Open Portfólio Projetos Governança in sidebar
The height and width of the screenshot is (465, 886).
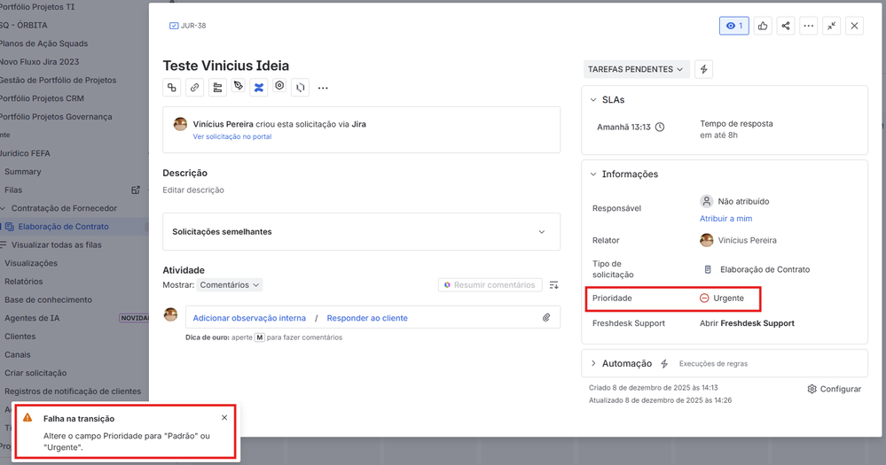pos(56,117)
